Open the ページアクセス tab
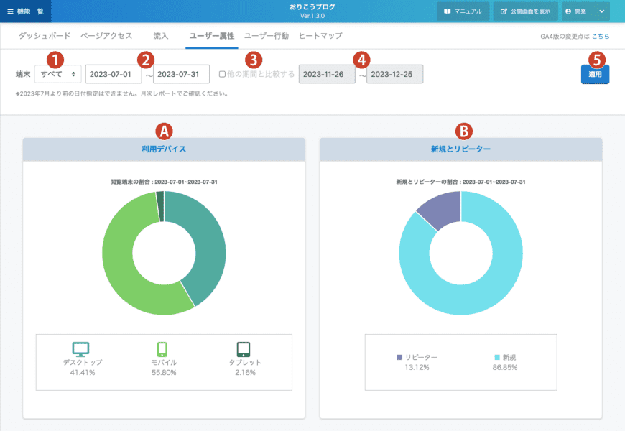 tap(106, 35)
